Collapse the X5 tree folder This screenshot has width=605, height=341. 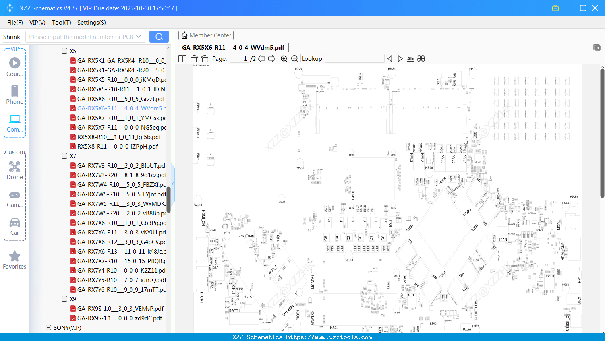click(x=64, y=51)
